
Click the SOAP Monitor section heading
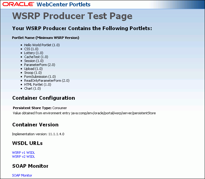tap(30, 166)
